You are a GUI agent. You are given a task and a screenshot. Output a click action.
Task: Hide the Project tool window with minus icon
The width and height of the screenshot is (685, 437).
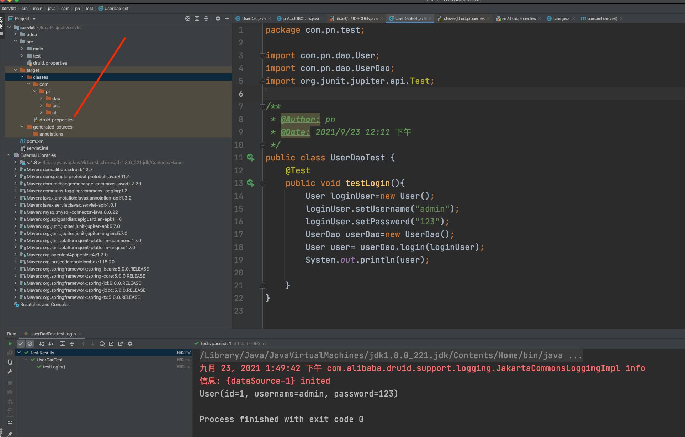227,18
